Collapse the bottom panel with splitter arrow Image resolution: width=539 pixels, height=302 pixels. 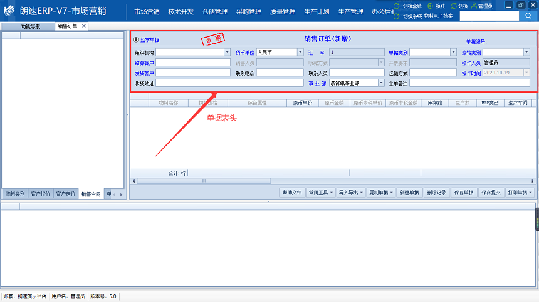pos(268,201)
